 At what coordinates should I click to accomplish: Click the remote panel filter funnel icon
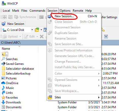click(106, 36)
